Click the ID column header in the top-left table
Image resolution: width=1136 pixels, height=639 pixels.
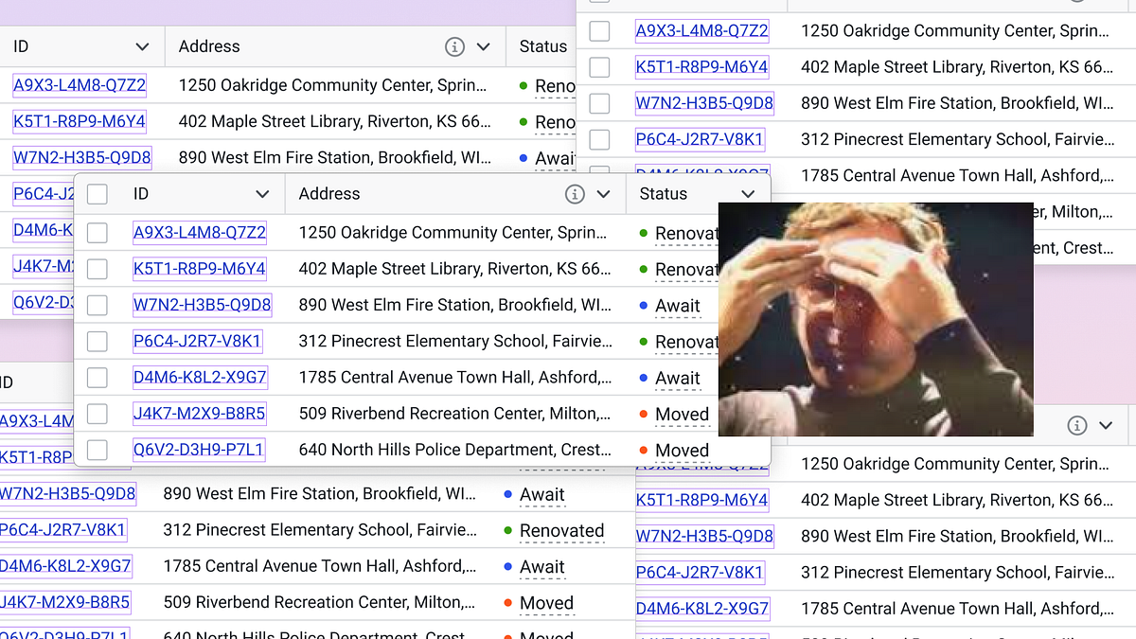coord(21,46)
